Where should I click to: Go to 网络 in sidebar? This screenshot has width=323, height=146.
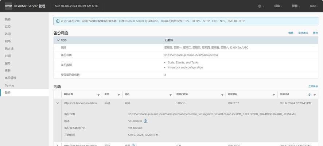pyautogui.click(x=8, y=41)
